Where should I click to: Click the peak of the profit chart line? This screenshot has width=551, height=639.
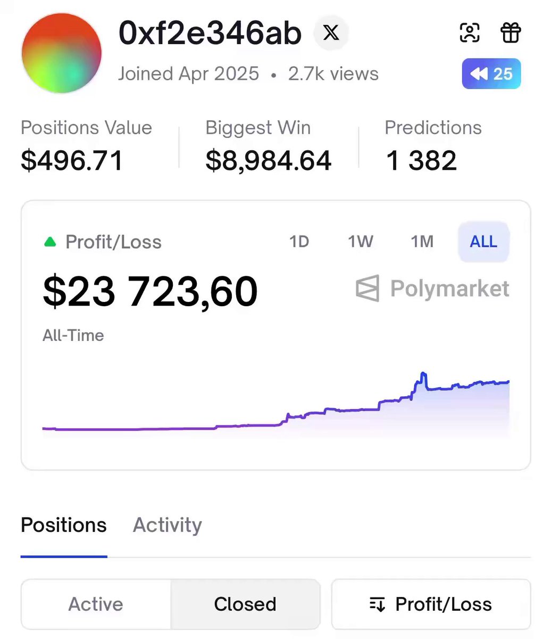tap(423, 374)
